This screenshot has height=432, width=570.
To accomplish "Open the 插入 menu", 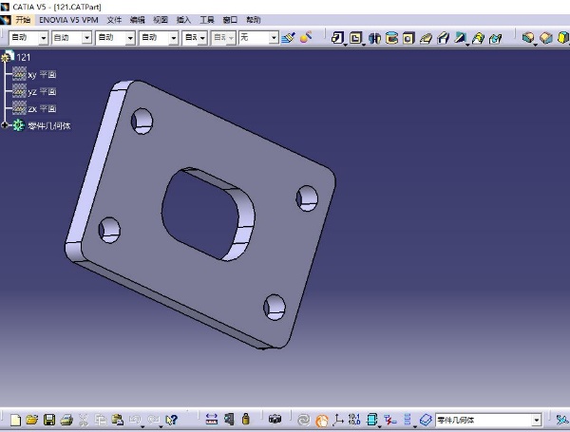I will [183, 19].
